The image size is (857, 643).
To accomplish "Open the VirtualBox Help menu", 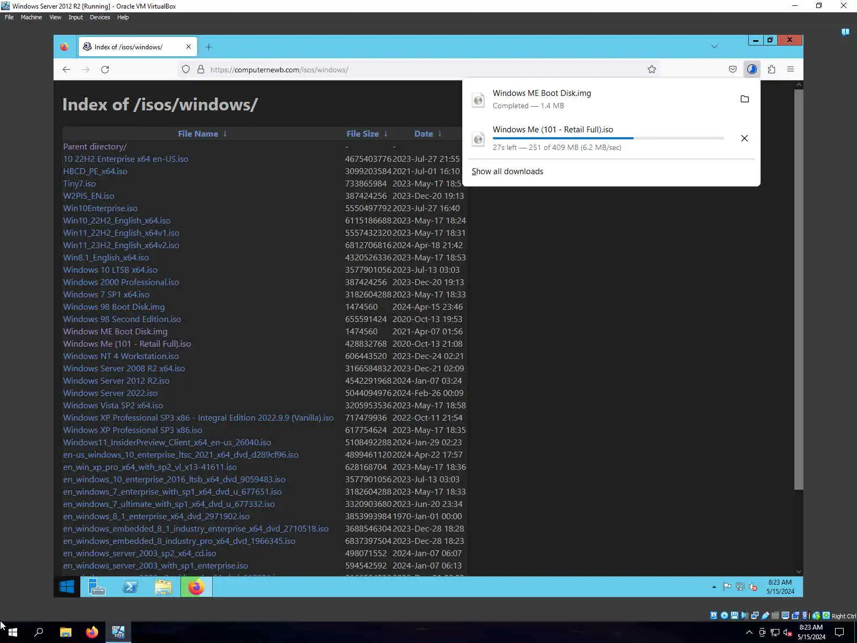I will coord(123,17).
